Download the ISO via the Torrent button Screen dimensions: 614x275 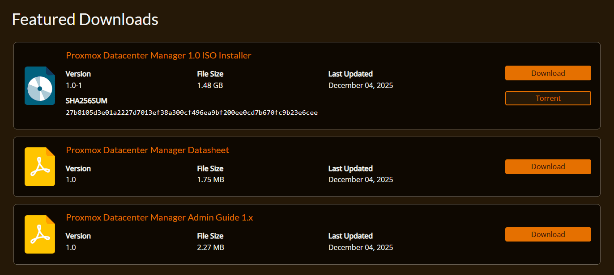(x=548, y=98)
